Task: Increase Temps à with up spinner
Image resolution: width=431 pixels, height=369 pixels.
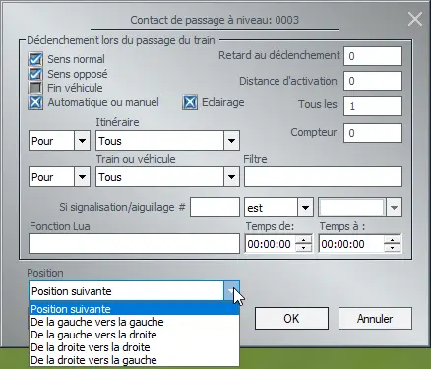Action: [x=393, y=240]
